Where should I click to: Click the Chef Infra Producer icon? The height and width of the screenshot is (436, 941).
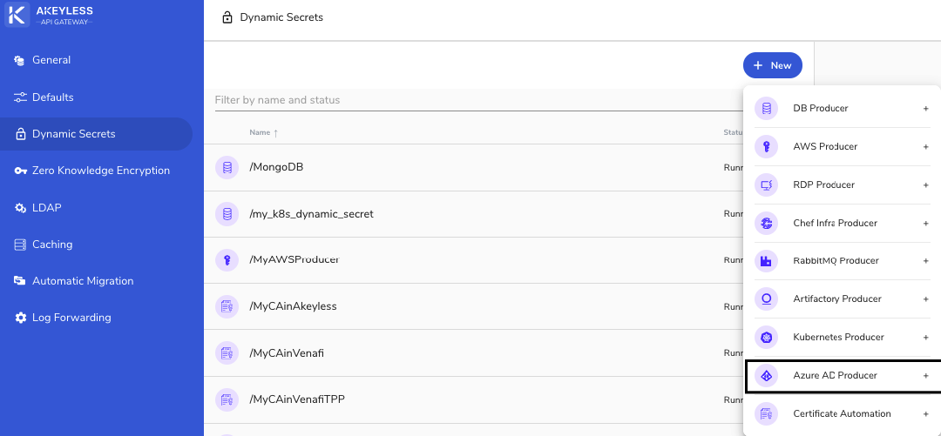click(766, 223)
